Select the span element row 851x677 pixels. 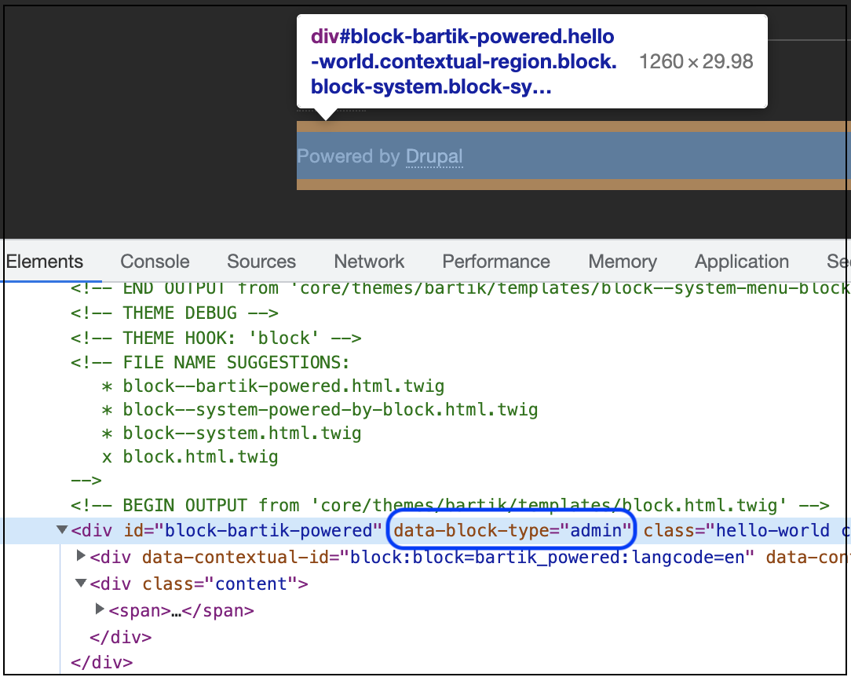click(181, 610)
